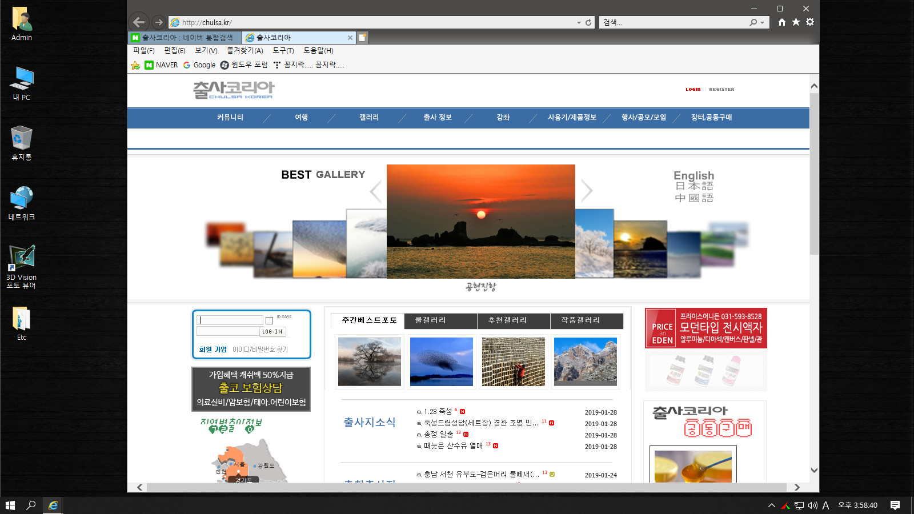Open the post 때늦은 산수유 열매

[x=453, y=446]
